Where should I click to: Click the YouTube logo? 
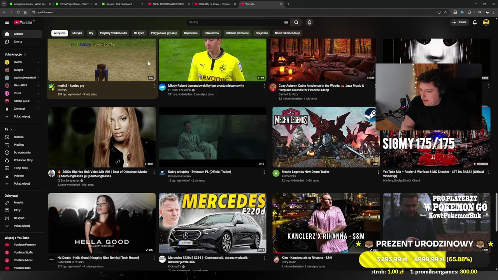24,22
